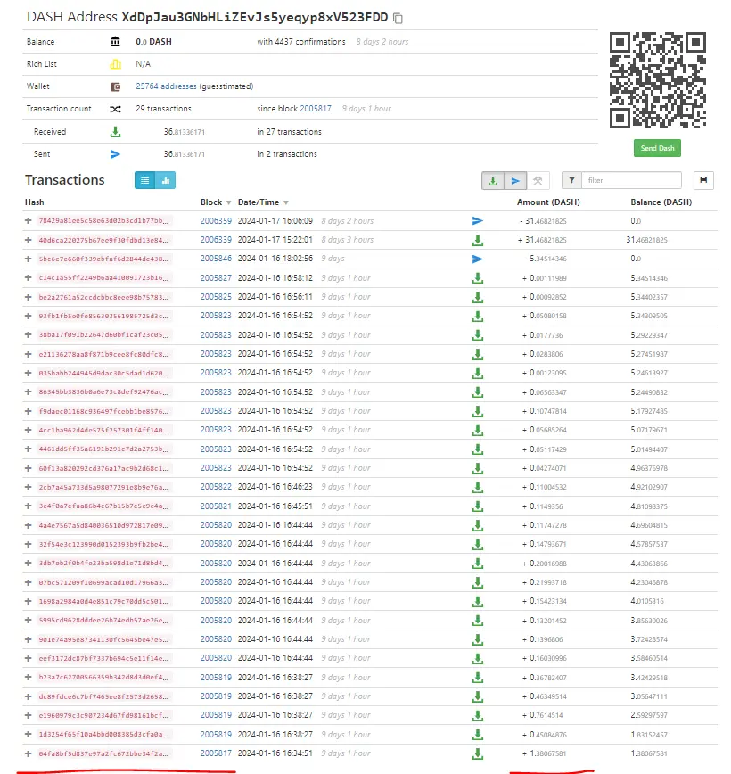This screenshot has height=774, width=731.
Task: Click received icon for +0.20016988 transaction
Action: [x=477, y=564]
